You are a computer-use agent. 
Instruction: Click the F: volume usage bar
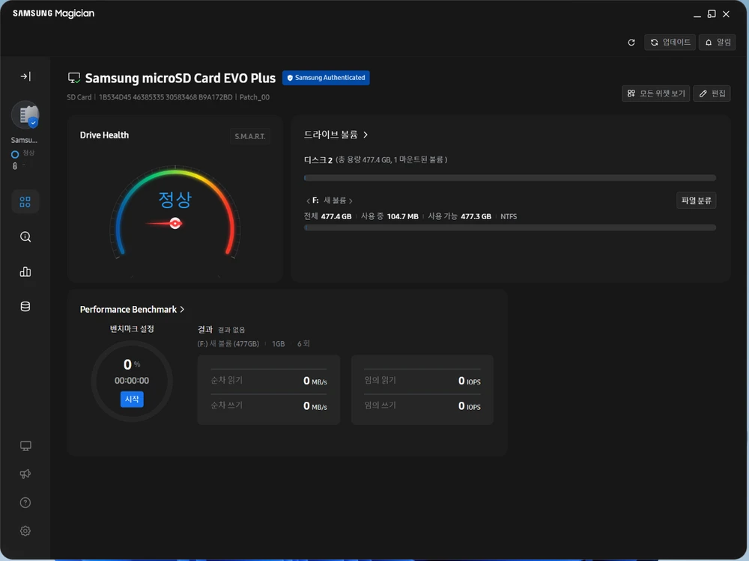point(509,227)
